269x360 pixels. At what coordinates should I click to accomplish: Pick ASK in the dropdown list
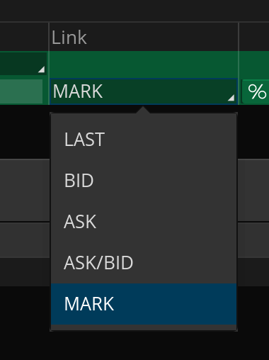click(144, 222)
